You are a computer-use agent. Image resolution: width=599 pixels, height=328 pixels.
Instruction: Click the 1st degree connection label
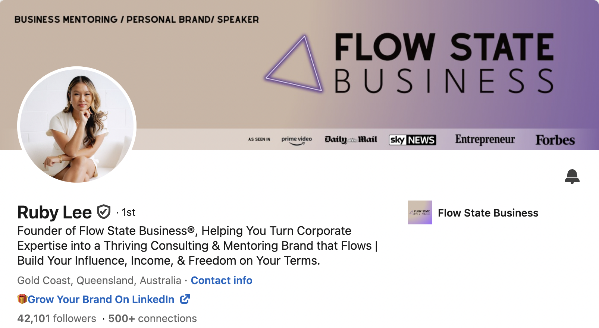click(x=128, y=212)
